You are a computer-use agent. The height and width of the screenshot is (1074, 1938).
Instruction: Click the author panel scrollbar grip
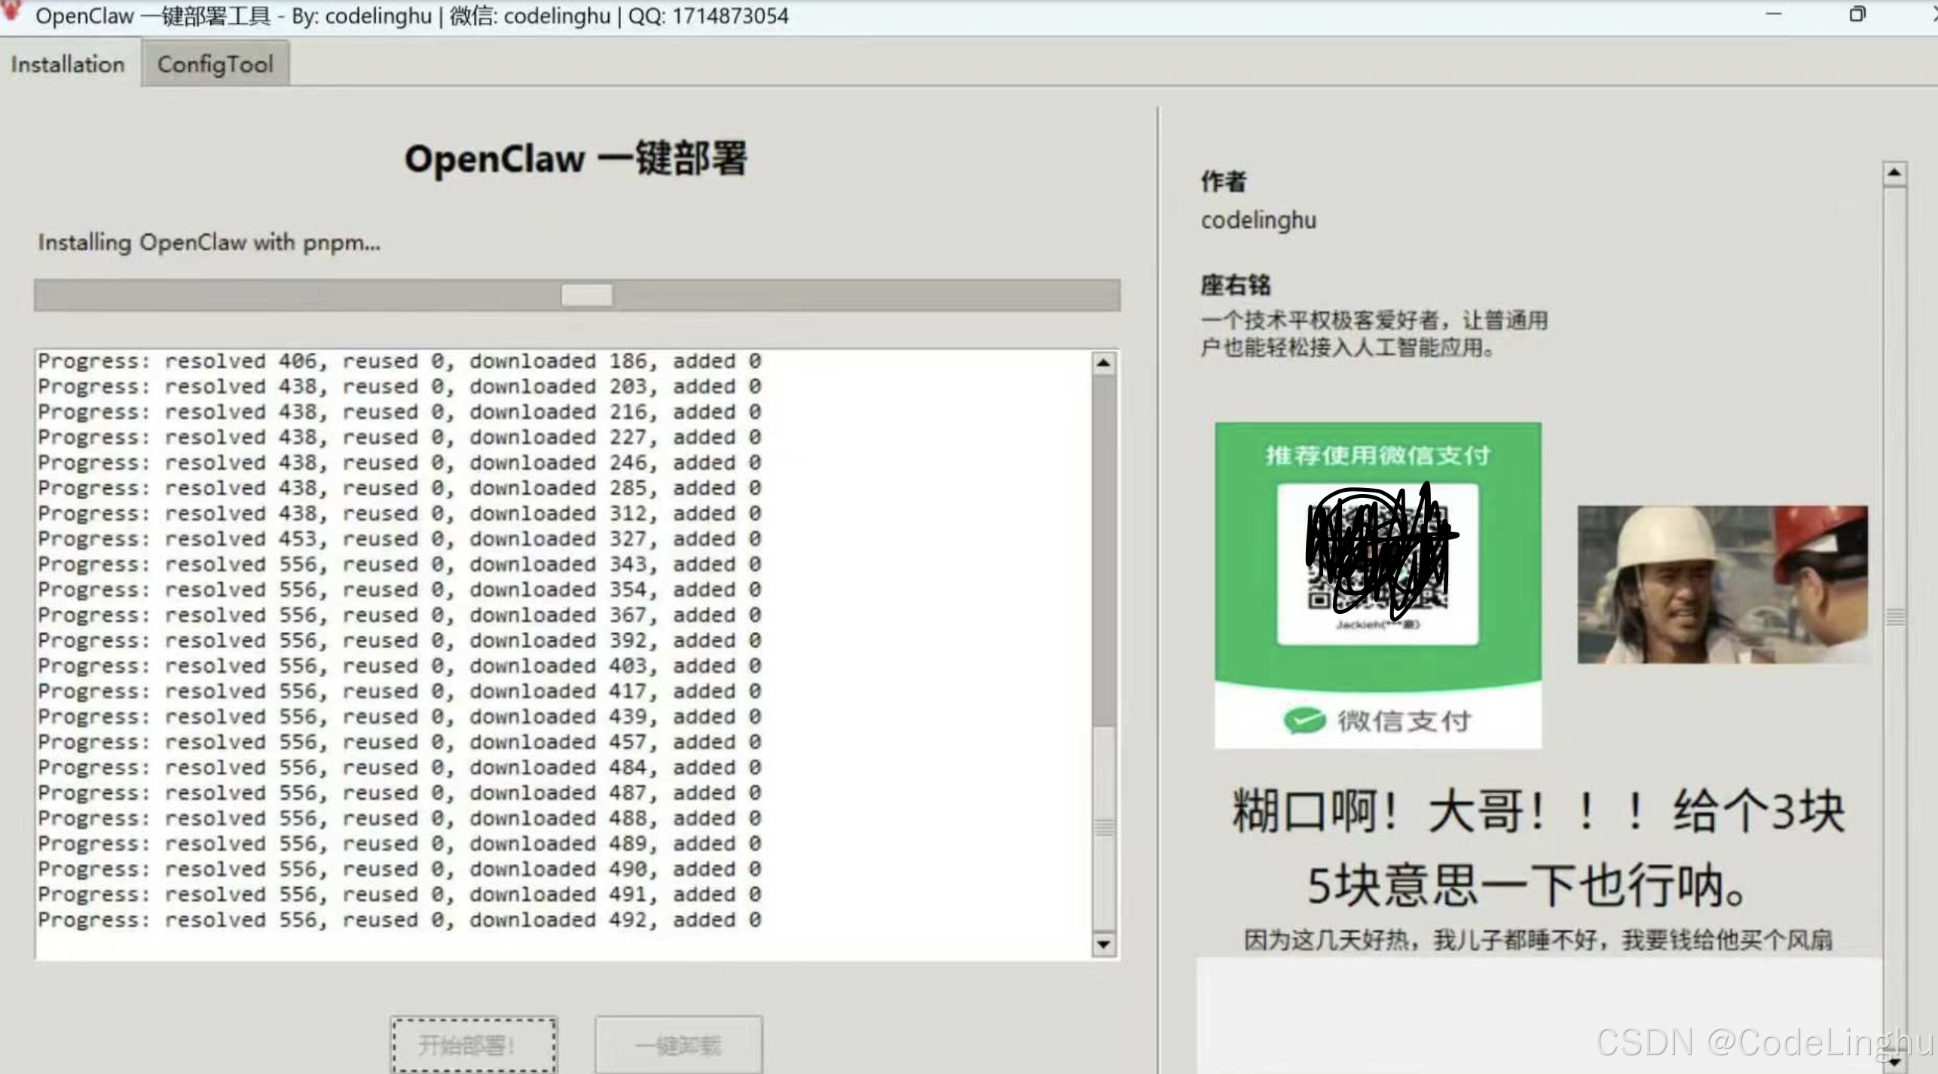(x=1894, y=618)
